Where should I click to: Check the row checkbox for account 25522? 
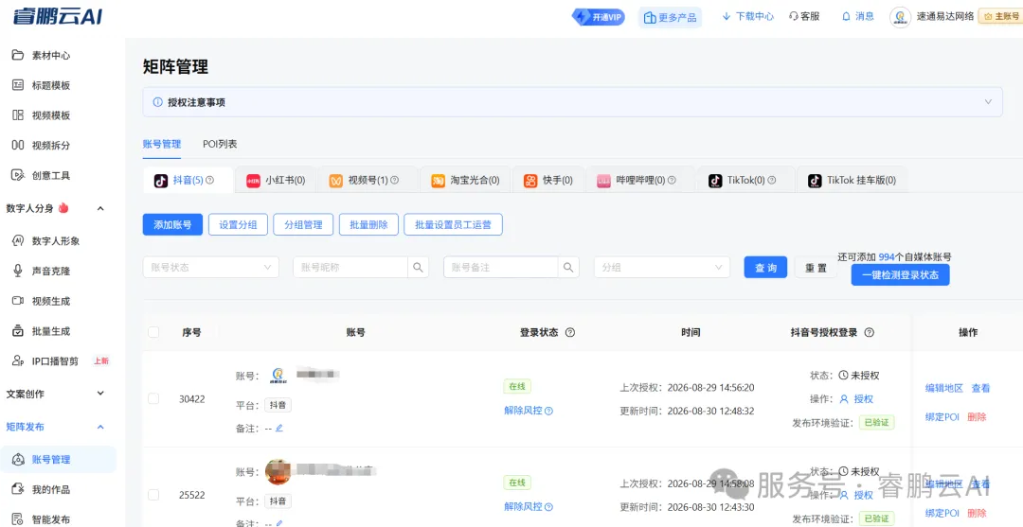coord(153,495)
